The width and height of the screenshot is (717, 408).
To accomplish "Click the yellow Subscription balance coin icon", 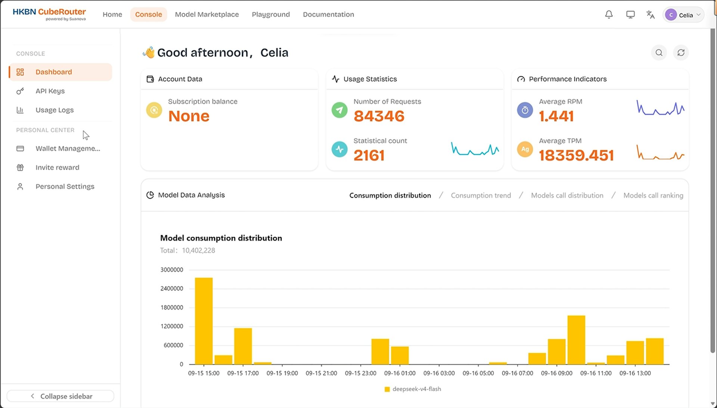I will [x=154, y=110].
